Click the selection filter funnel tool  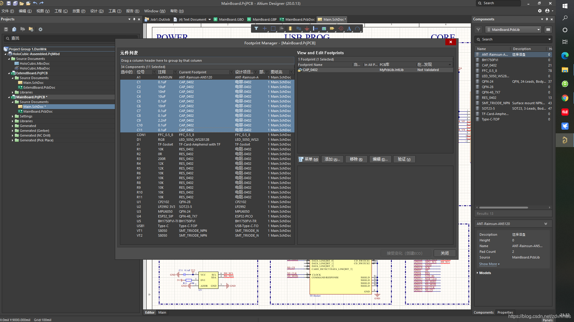coord(256,29)
